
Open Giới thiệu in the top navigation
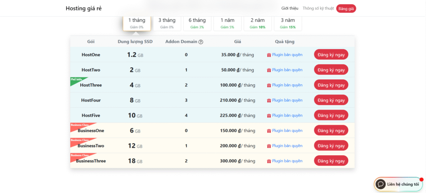click(x=290, y=8)
